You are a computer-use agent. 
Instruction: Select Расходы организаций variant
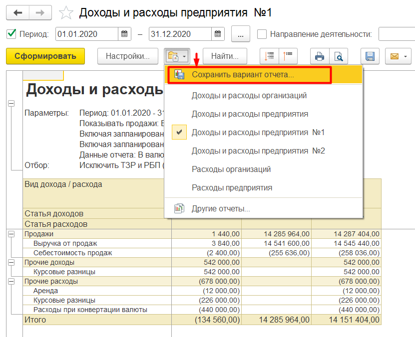click(x=263, y=169)
